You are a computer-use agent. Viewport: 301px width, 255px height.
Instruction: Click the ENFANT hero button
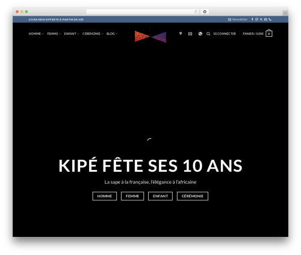pos(160,196)
